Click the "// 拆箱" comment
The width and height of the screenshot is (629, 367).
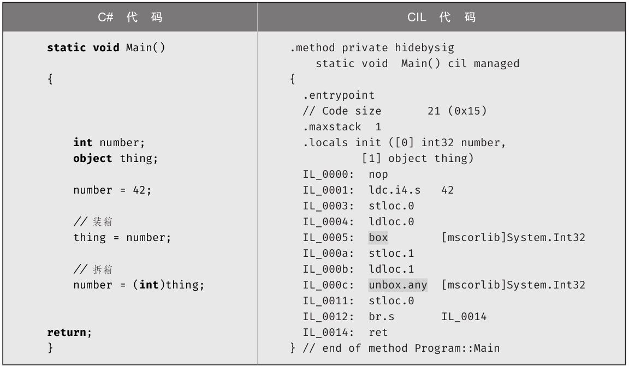[x=93, y=269]
